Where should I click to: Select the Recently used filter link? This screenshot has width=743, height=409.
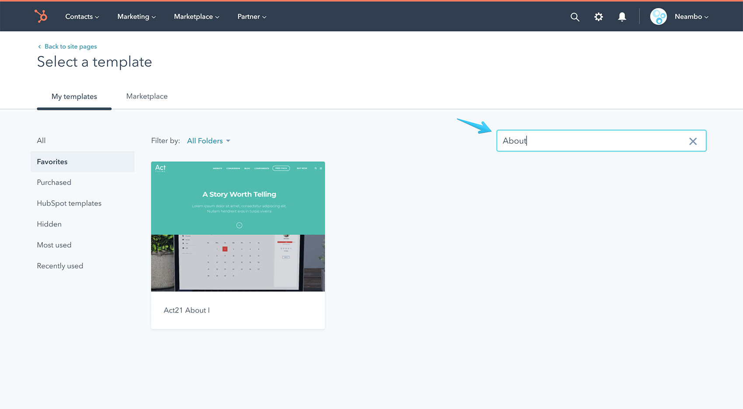point(60,265)
